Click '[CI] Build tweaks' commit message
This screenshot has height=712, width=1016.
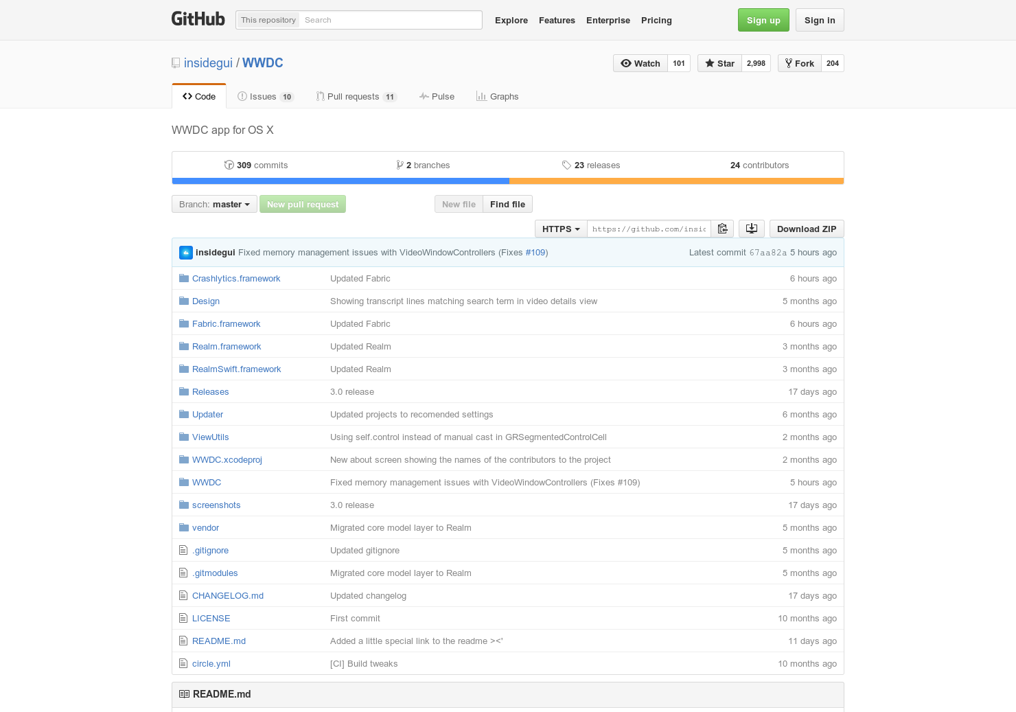(x=364, y=663)
